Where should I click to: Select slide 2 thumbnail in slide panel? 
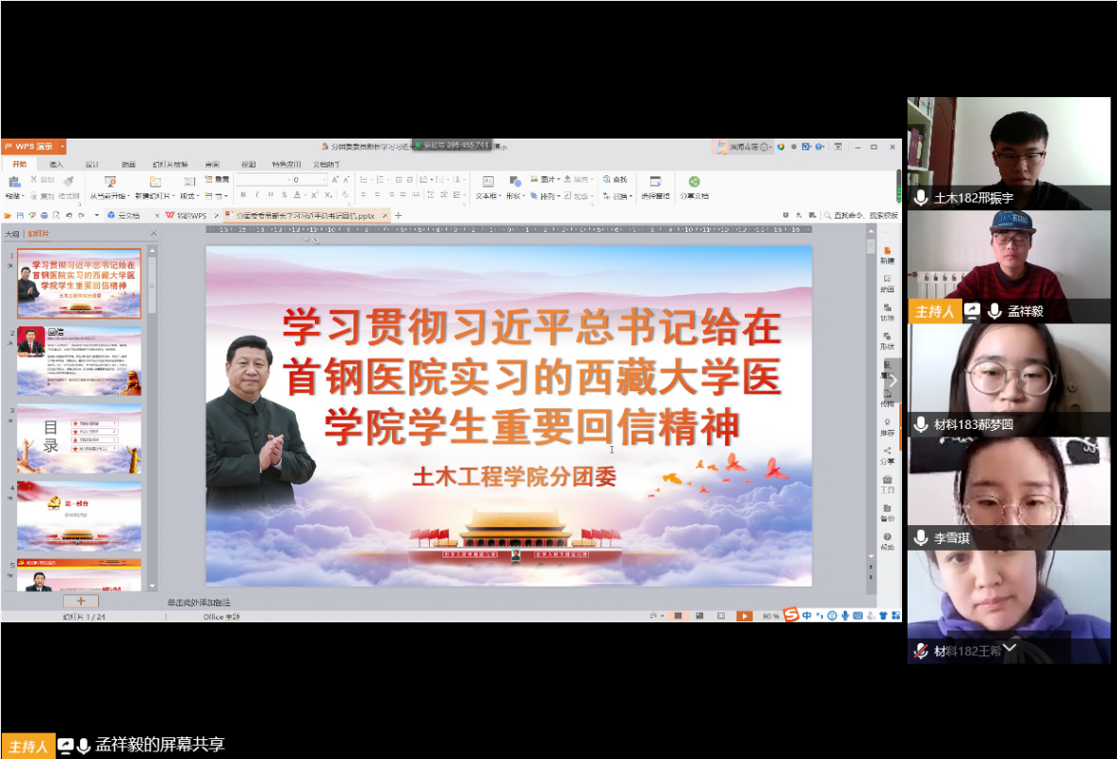click(x=79, y=359)
